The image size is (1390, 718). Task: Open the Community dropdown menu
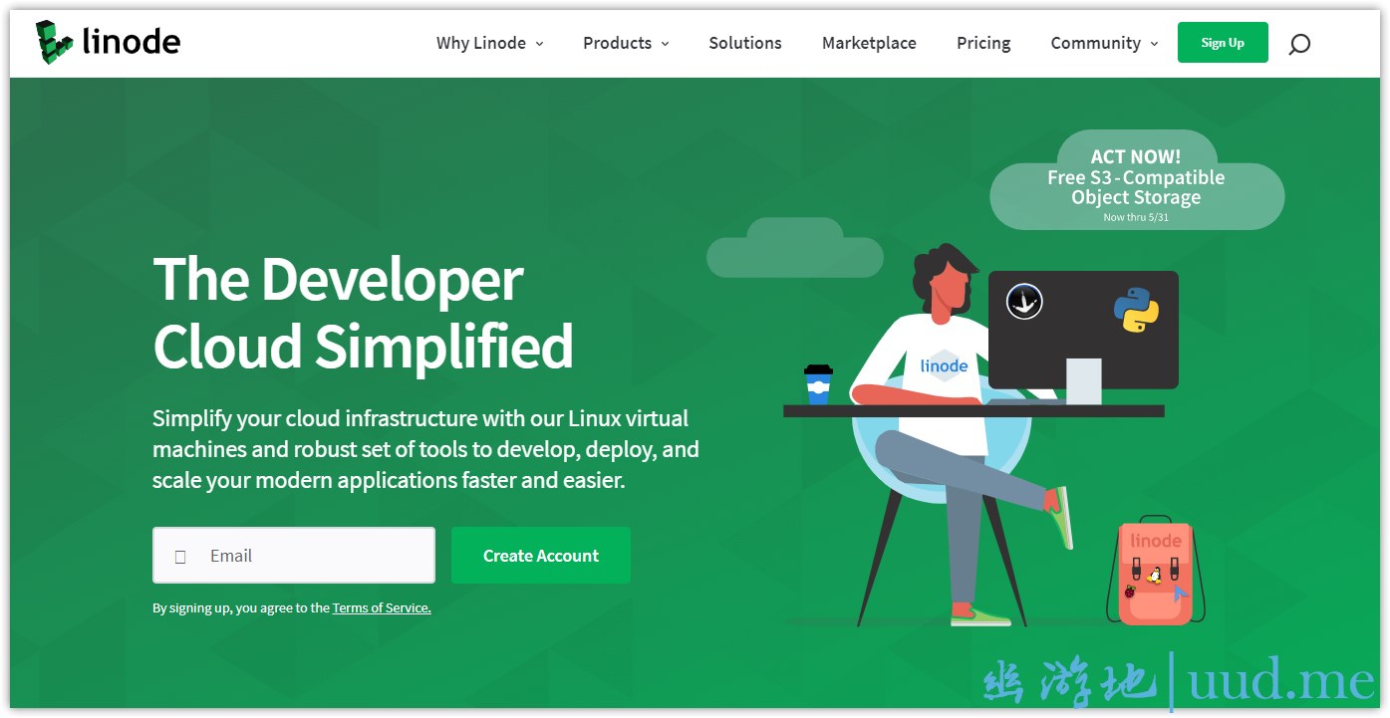coord(1105,43)
